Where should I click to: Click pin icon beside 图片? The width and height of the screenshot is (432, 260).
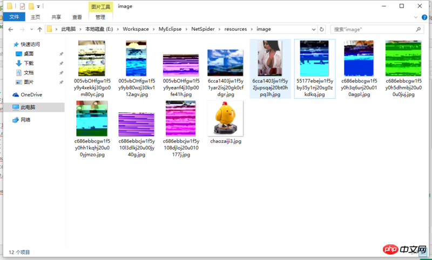point(61,83)
